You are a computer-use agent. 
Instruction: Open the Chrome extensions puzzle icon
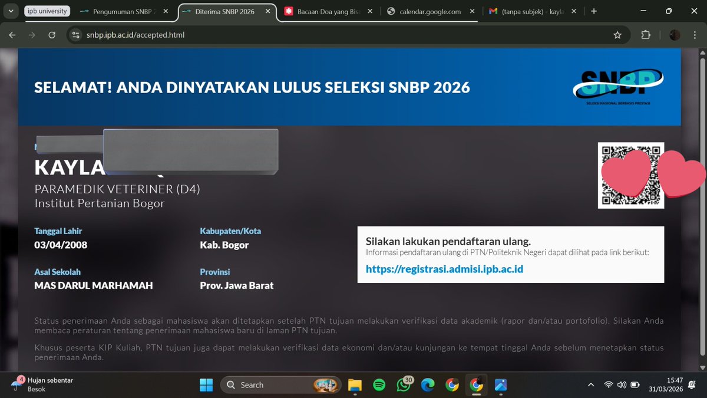tap(646, 35)
